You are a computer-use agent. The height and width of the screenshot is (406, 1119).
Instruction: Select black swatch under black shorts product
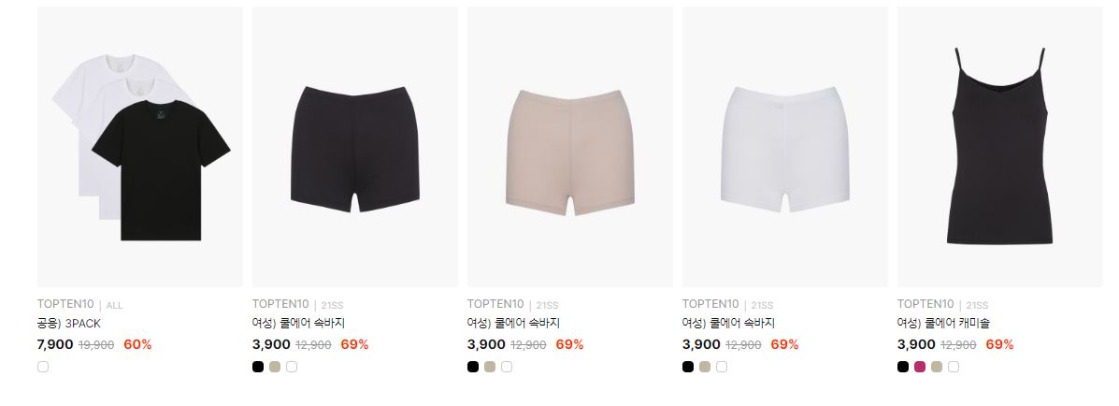258,367
